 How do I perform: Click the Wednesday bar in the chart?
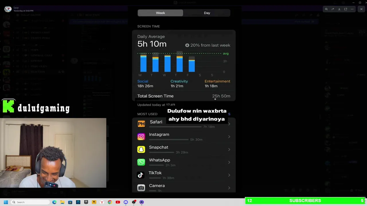pos(167,63)
